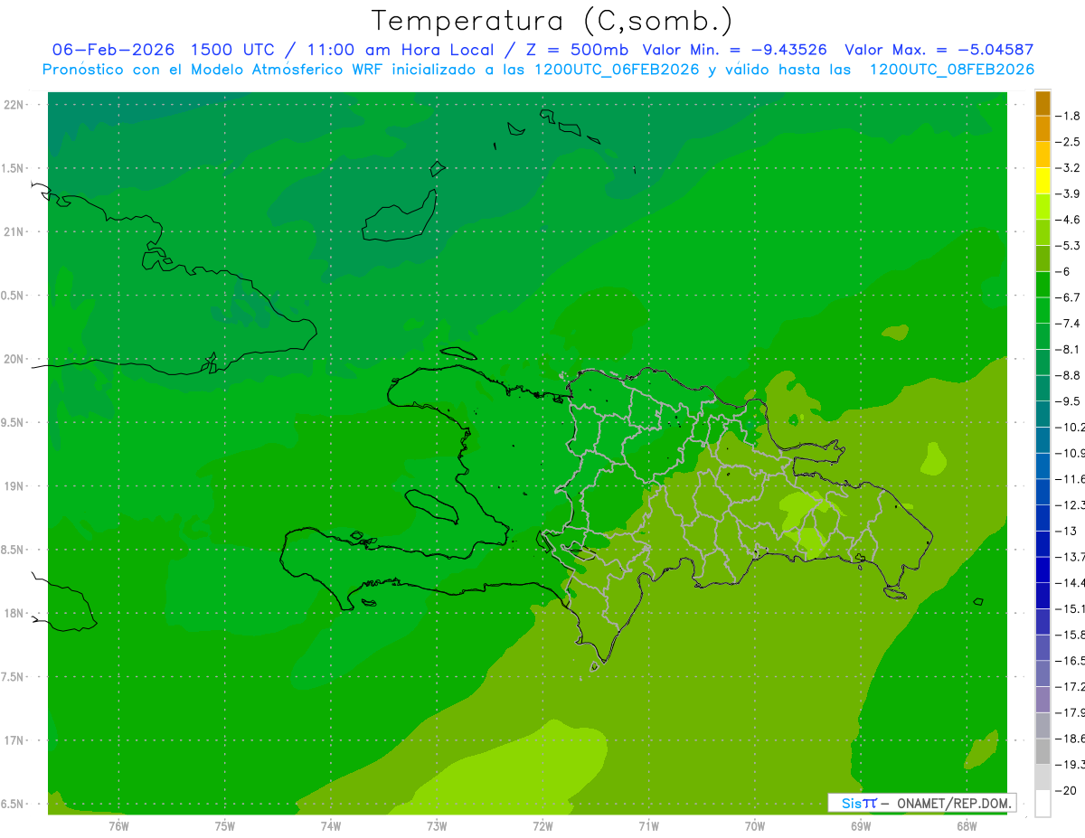The height and width of the screenshot is (838, 1085).
Task: Click the "-13" color scale label
Action: [x=1067, y=531]
